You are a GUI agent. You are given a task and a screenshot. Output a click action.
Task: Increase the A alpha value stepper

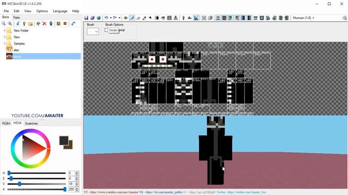tap(77, 188)
